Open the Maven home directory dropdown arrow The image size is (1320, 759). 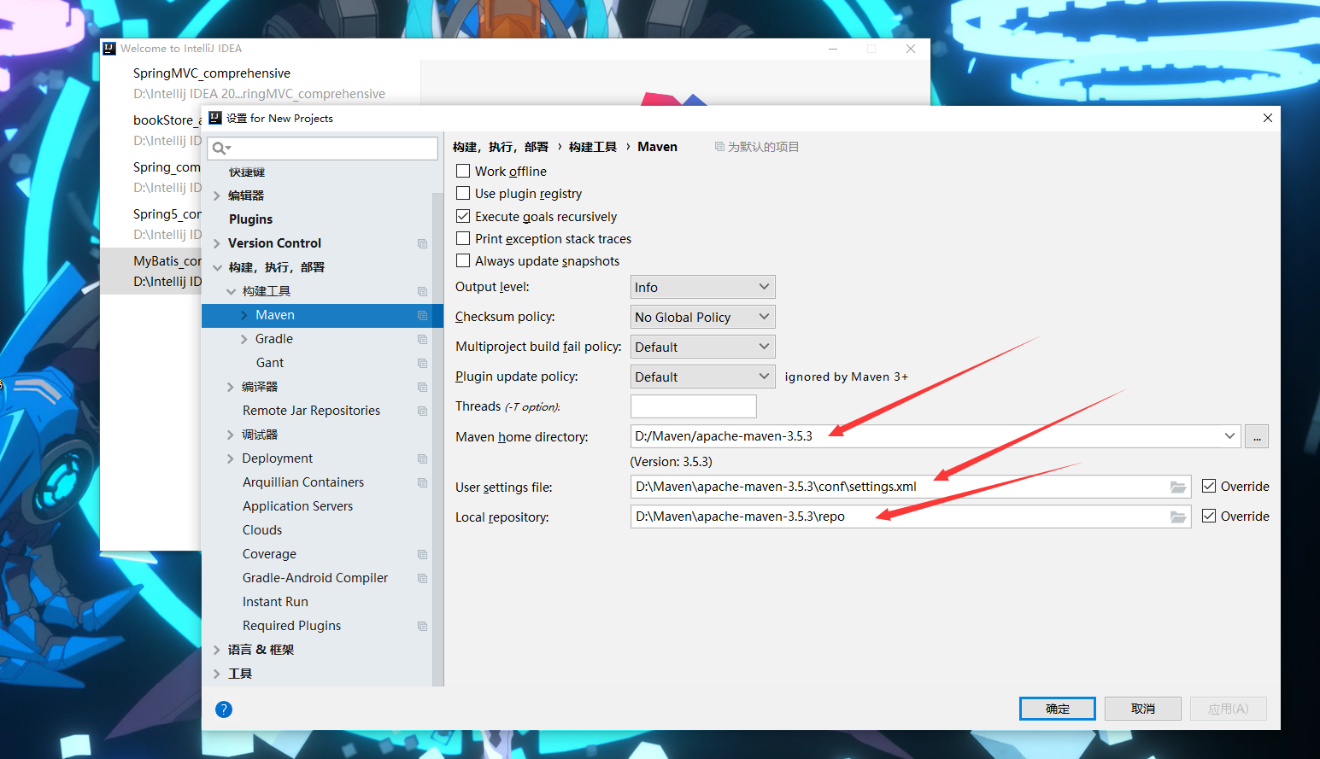coord(1229,435)
